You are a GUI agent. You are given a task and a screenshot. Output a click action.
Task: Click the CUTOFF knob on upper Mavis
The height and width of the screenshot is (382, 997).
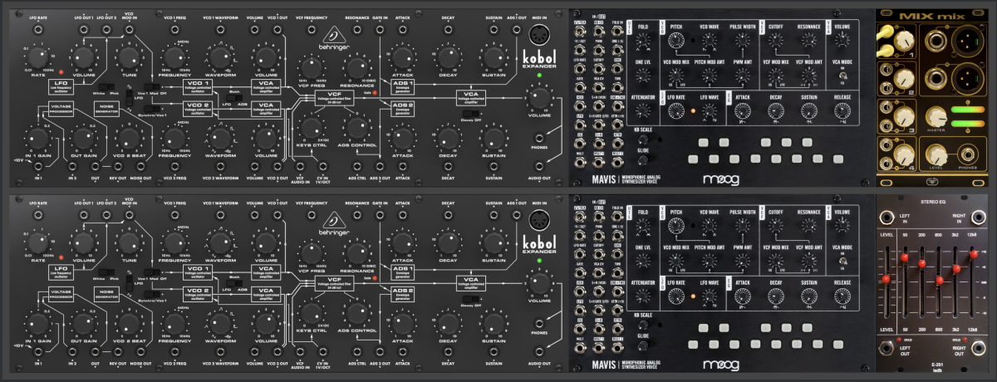[775, 40]
